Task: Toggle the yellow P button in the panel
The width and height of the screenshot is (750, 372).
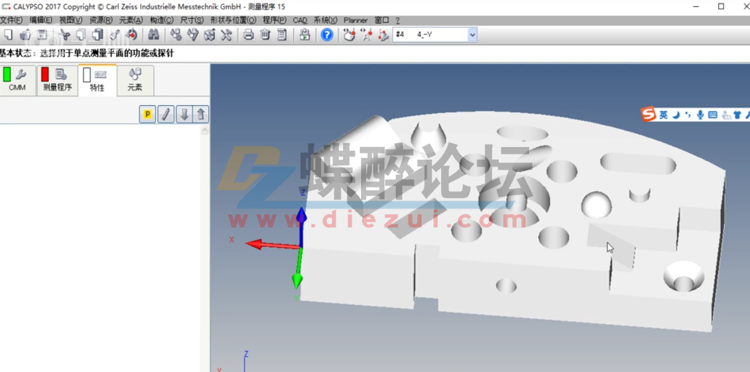Action: point(147,114)
